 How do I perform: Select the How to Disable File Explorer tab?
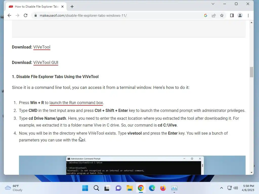[x=36, y=7]
